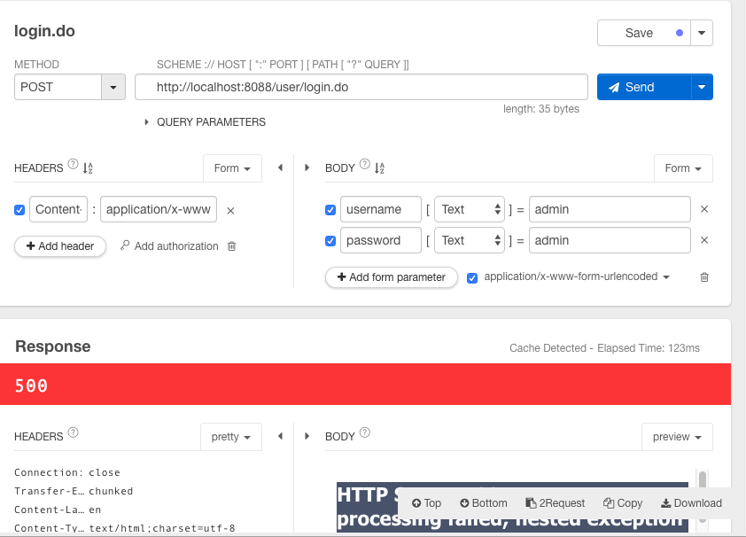The image size is (746, 537).
Task: Collapse request headers panel with left arrow
Action: 280,167
